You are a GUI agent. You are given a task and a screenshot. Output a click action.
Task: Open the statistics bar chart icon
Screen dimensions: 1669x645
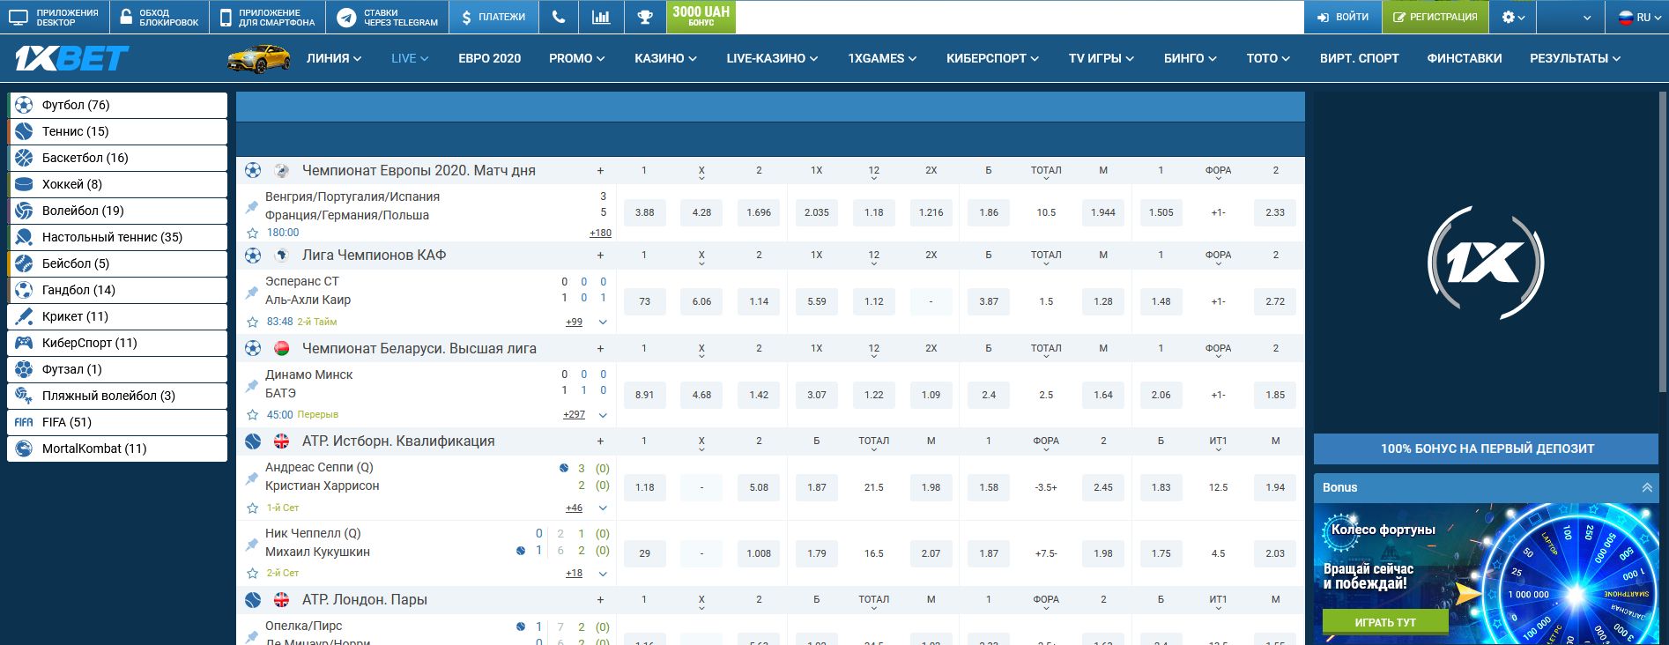tap(601, 17)
